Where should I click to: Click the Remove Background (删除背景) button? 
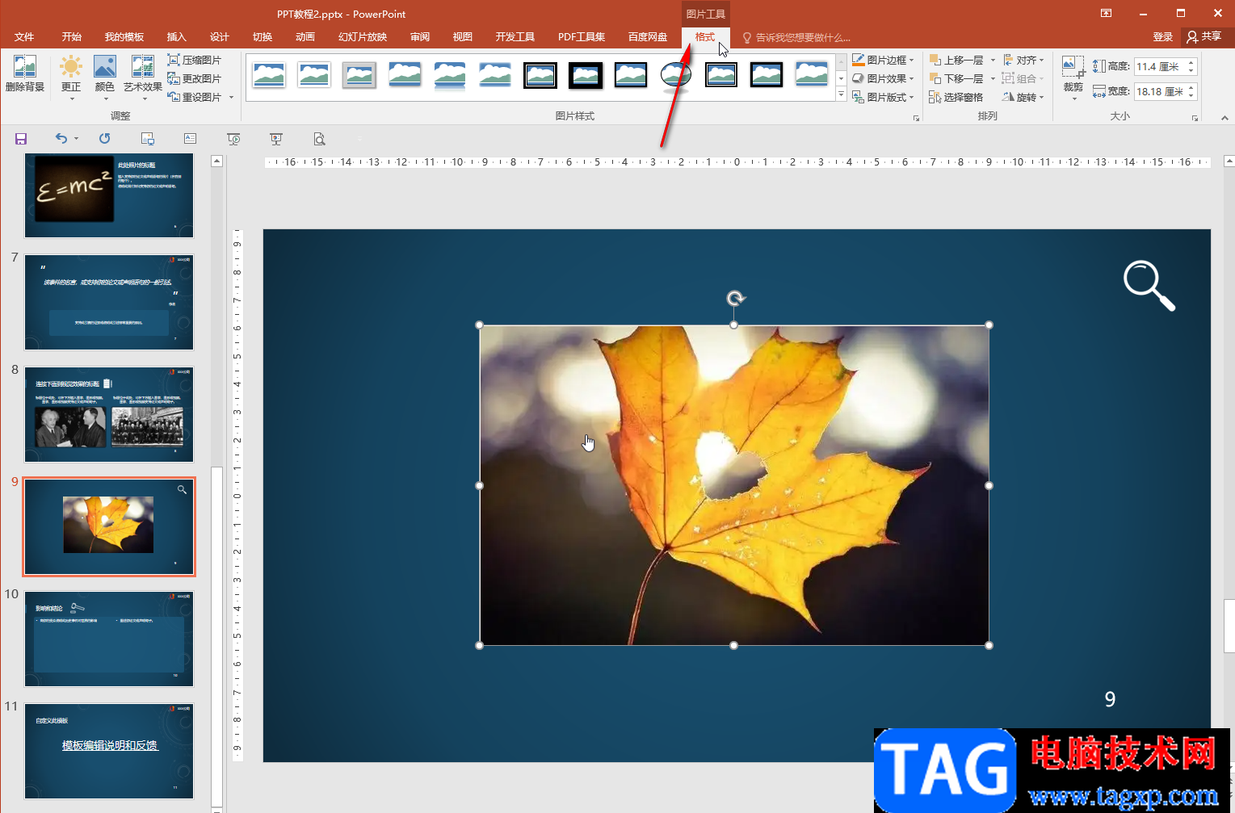pyautogui.click(x=25, y=74)
